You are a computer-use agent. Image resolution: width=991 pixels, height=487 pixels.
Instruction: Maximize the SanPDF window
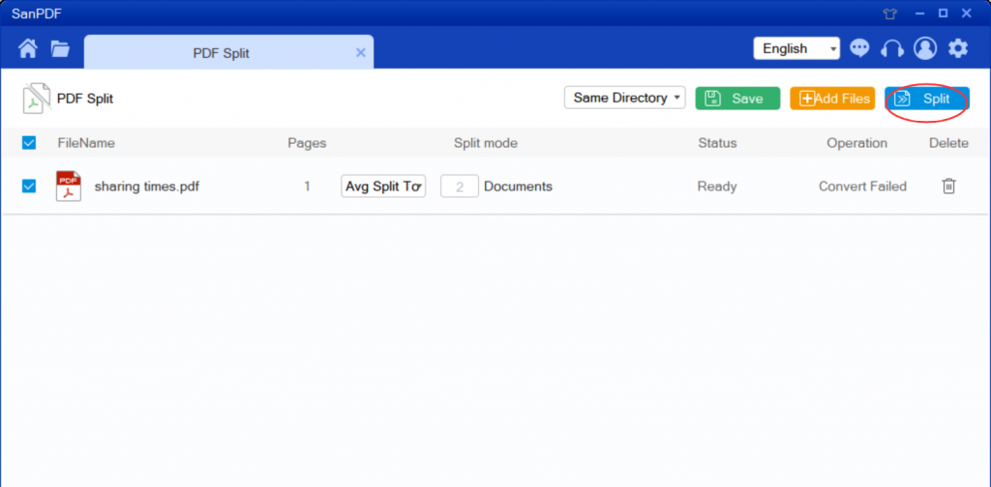click(x=943, y=14)
